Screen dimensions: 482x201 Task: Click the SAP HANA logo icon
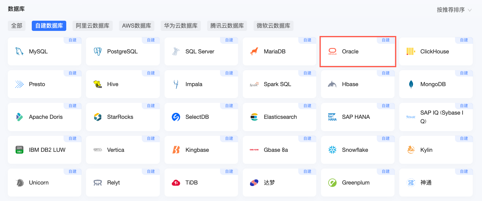(x=332, y=117)
